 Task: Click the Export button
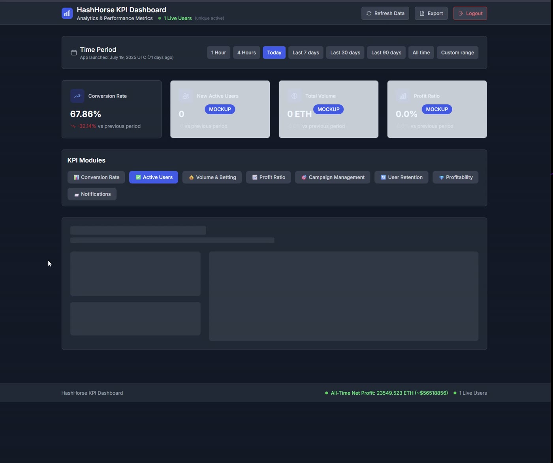(x=431, y=13)
